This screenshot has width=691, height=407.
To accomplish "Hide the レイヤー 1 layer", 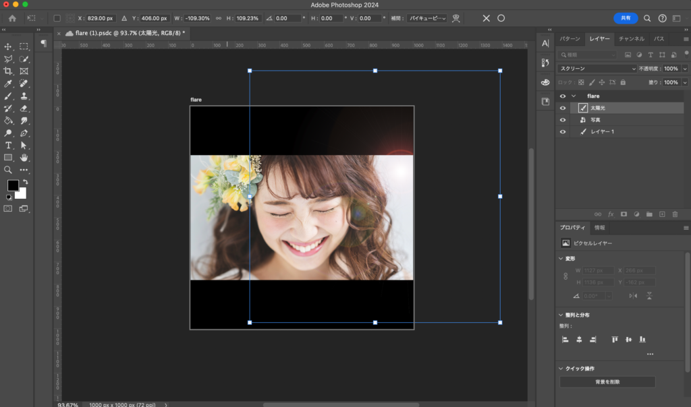I will tap(563, 132).
